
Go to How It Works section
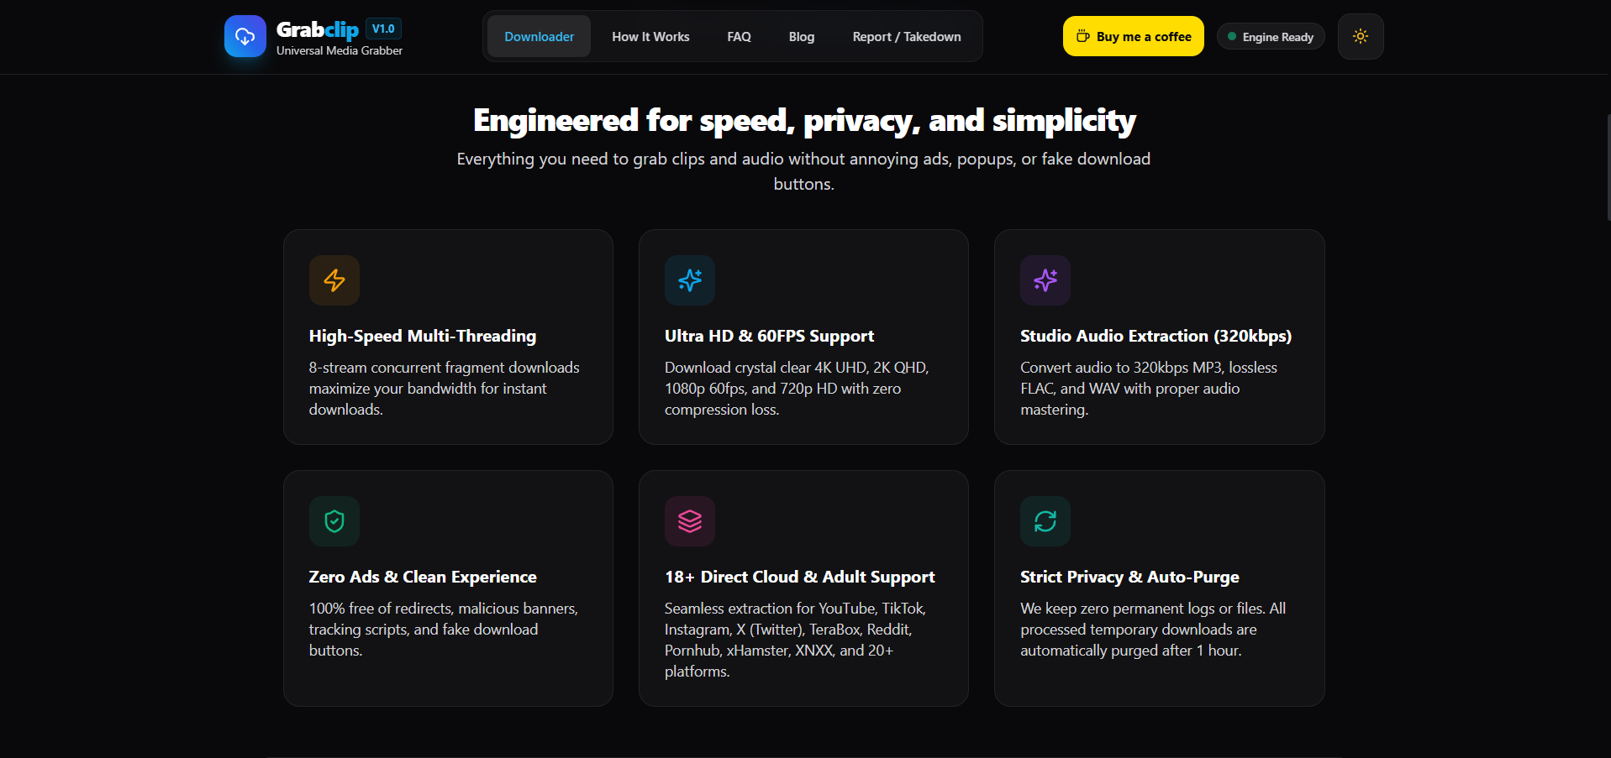650,36
